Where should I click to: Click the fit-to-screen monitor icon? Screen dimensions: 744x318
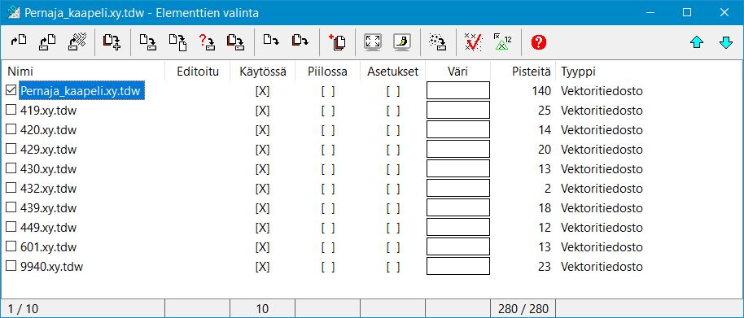tap(373, 42)
